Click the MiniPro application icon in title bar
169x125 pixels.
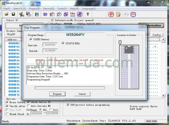click(x=3, y=3)
